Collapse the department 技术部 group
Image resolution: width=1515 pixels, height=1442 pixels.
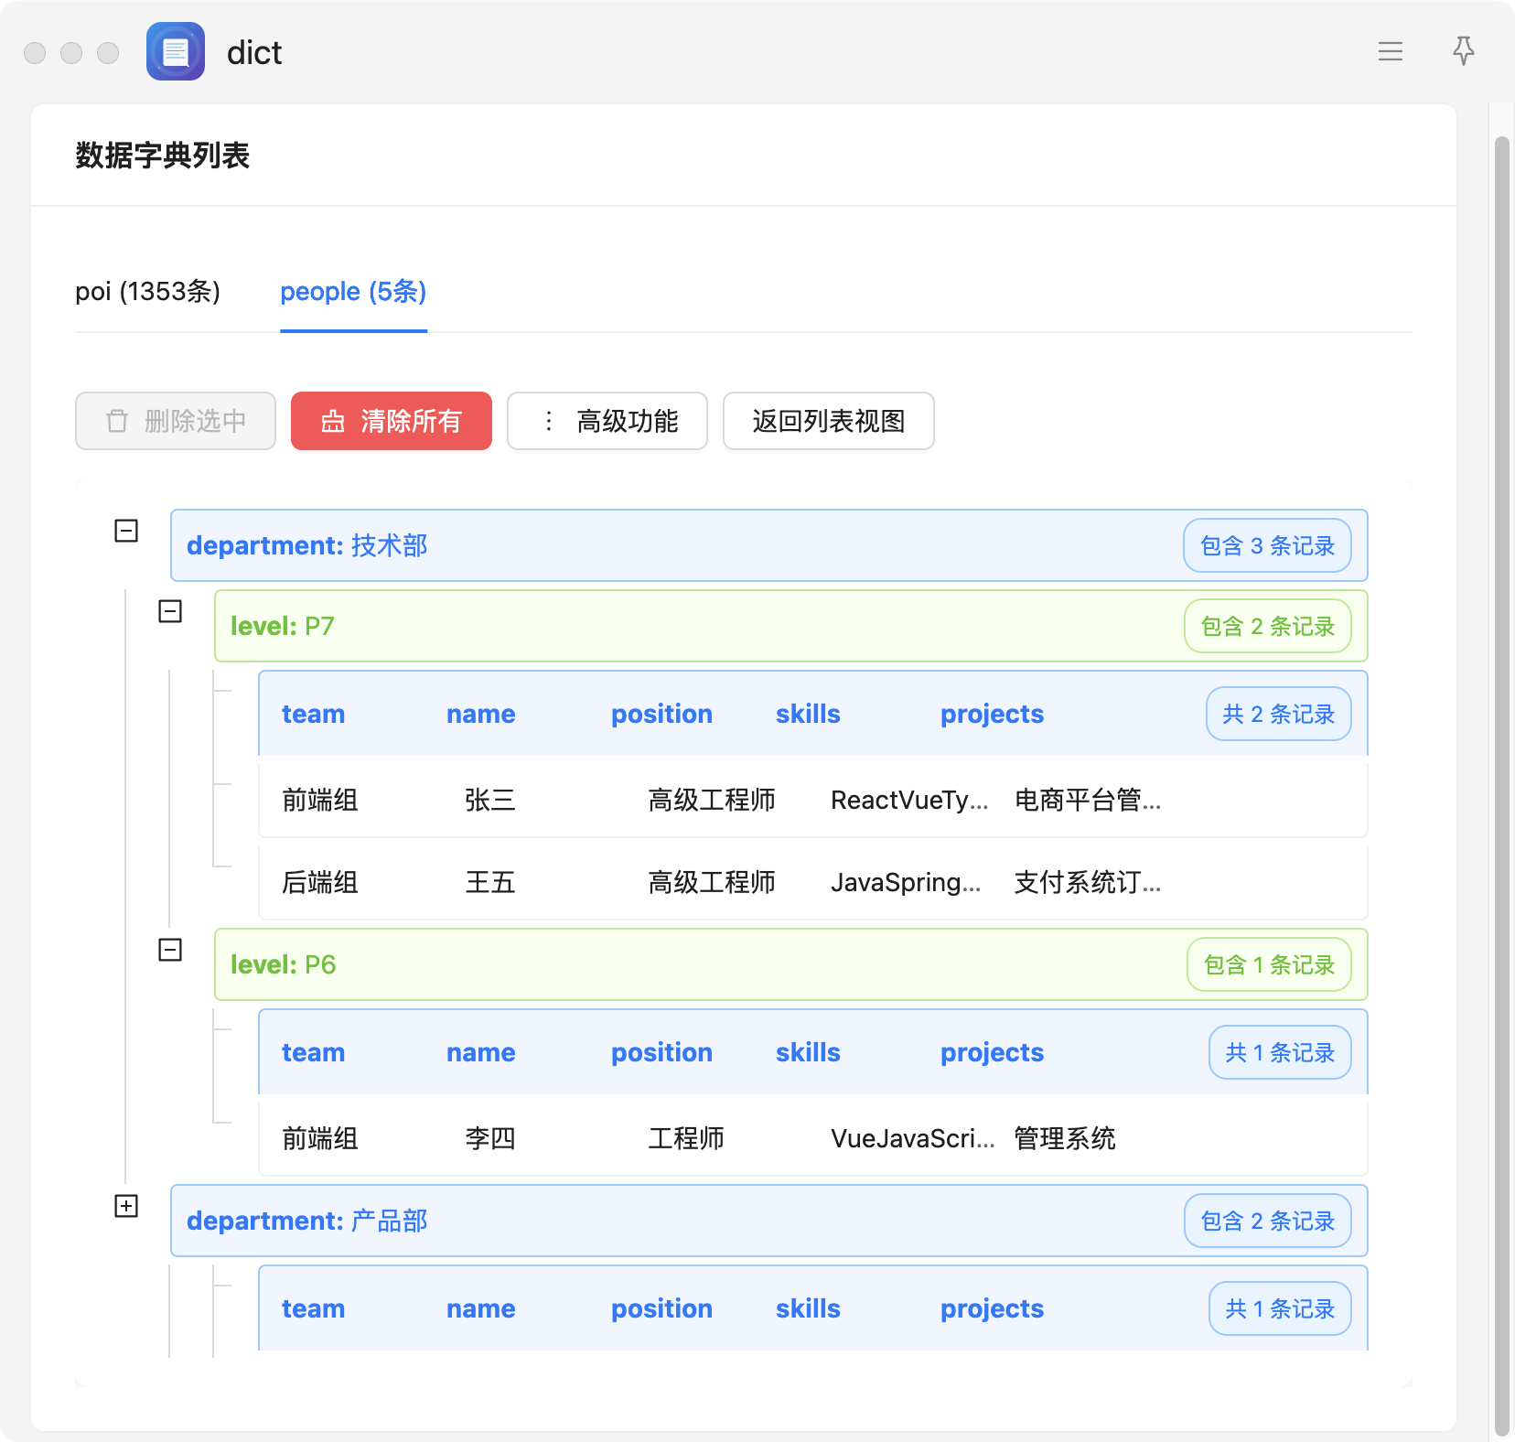coord(126,531)
